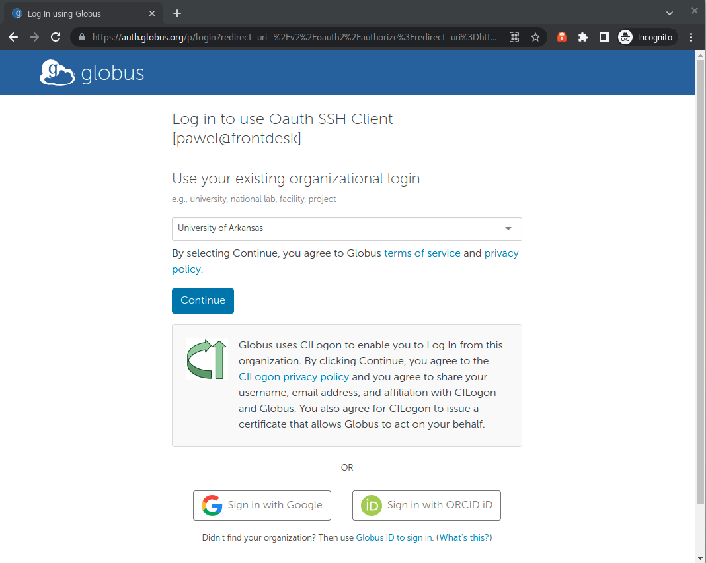Click the CILogon logo image
The height and width of the screenshot is (563, 706).
(x=207, y=359)
